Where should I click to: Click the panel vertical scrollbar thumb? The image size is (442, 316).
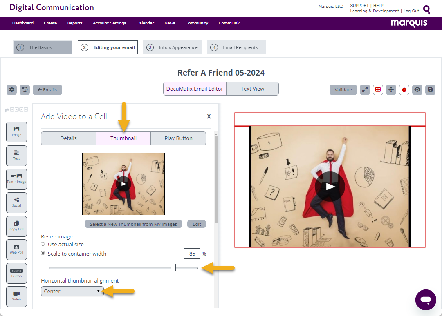(216, 180)
